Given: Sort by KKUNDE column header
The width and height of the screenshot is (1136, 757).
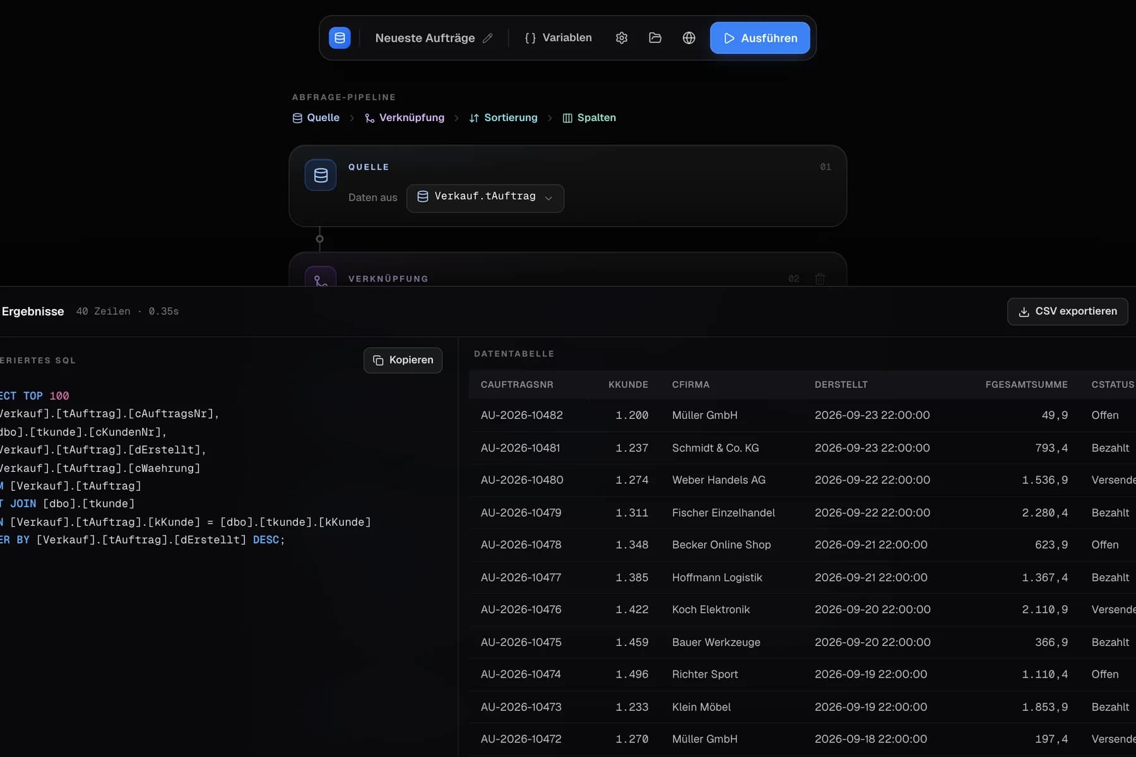Looking at the screenshot, I should point(628,385).
